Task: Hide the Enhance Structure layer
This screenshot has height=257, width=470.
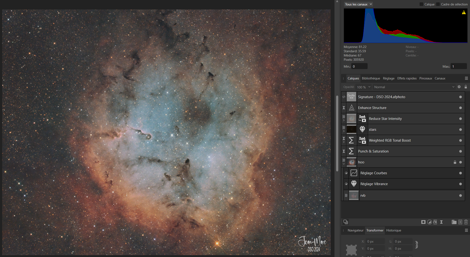Action: tap(460, 108)
